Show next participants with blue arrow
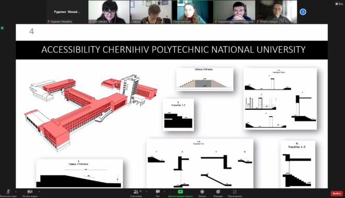 pyautogui.click(x=303, y=12)
